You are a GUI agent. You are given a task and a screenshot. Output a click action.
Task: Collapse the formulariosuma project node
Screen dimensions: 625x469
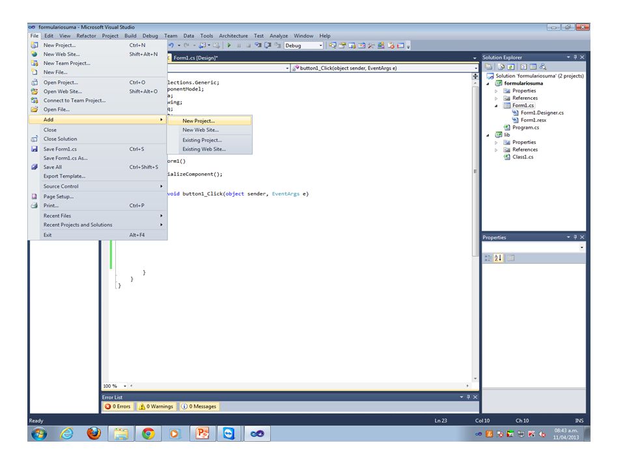point(488,84)
